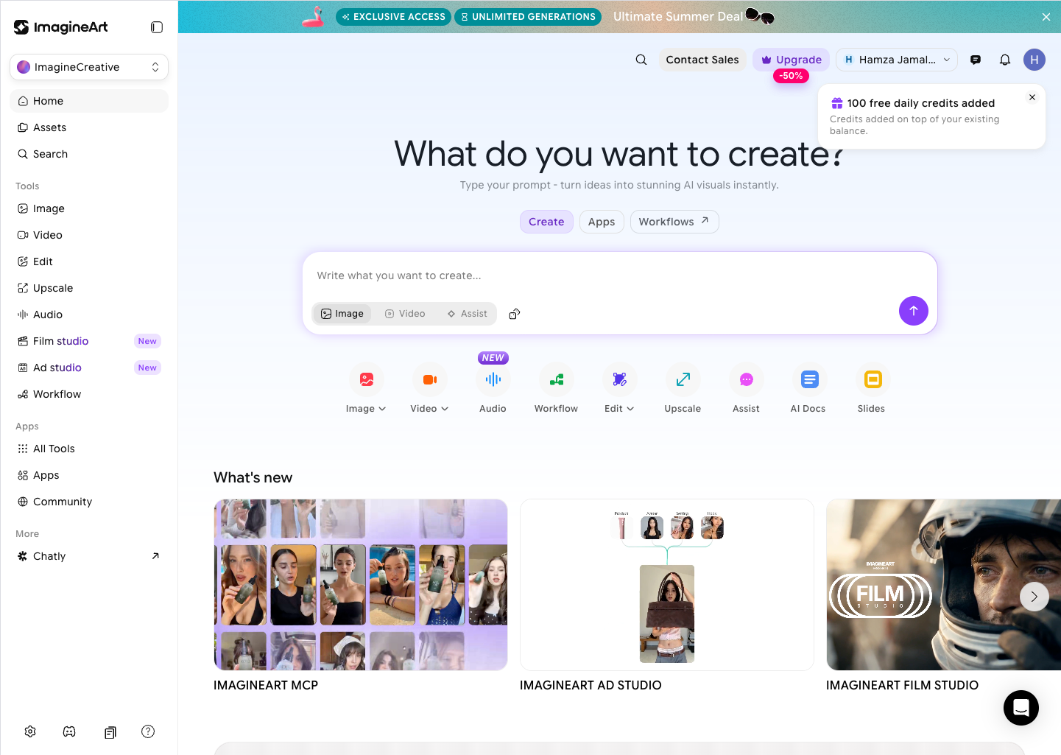The image size is (1061, 755).
Task: Switch prompt mode to Video
Action: point(405,314)
